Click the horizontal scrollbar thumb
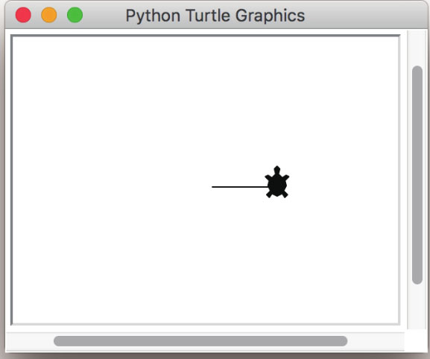430x359 pixels. [200, 341]
